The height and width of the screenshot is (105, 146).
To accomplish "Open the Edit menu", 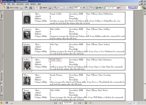I will coord(9,4).
